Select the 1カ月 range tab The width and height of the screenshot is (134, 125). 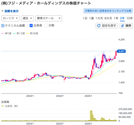pyautogui.click(x=99, y=18)
